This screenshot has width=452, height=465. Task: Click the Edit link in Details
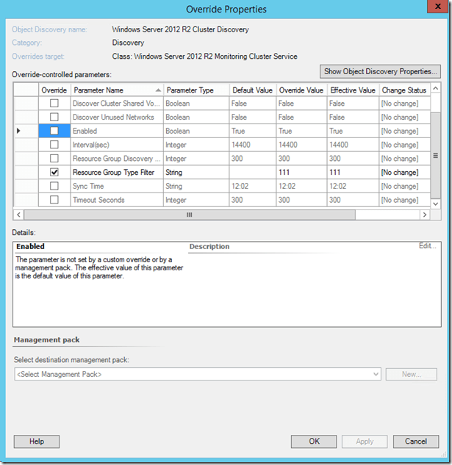tap(427, 247)
